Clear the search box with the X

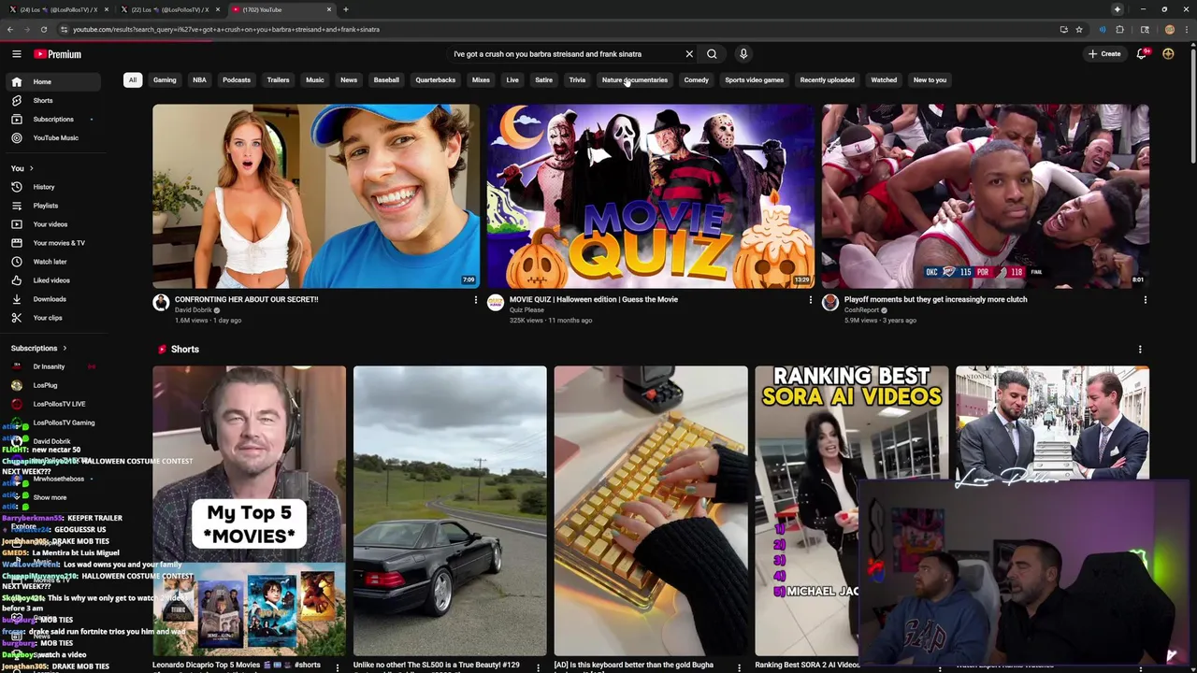click(x=689, y=54)
